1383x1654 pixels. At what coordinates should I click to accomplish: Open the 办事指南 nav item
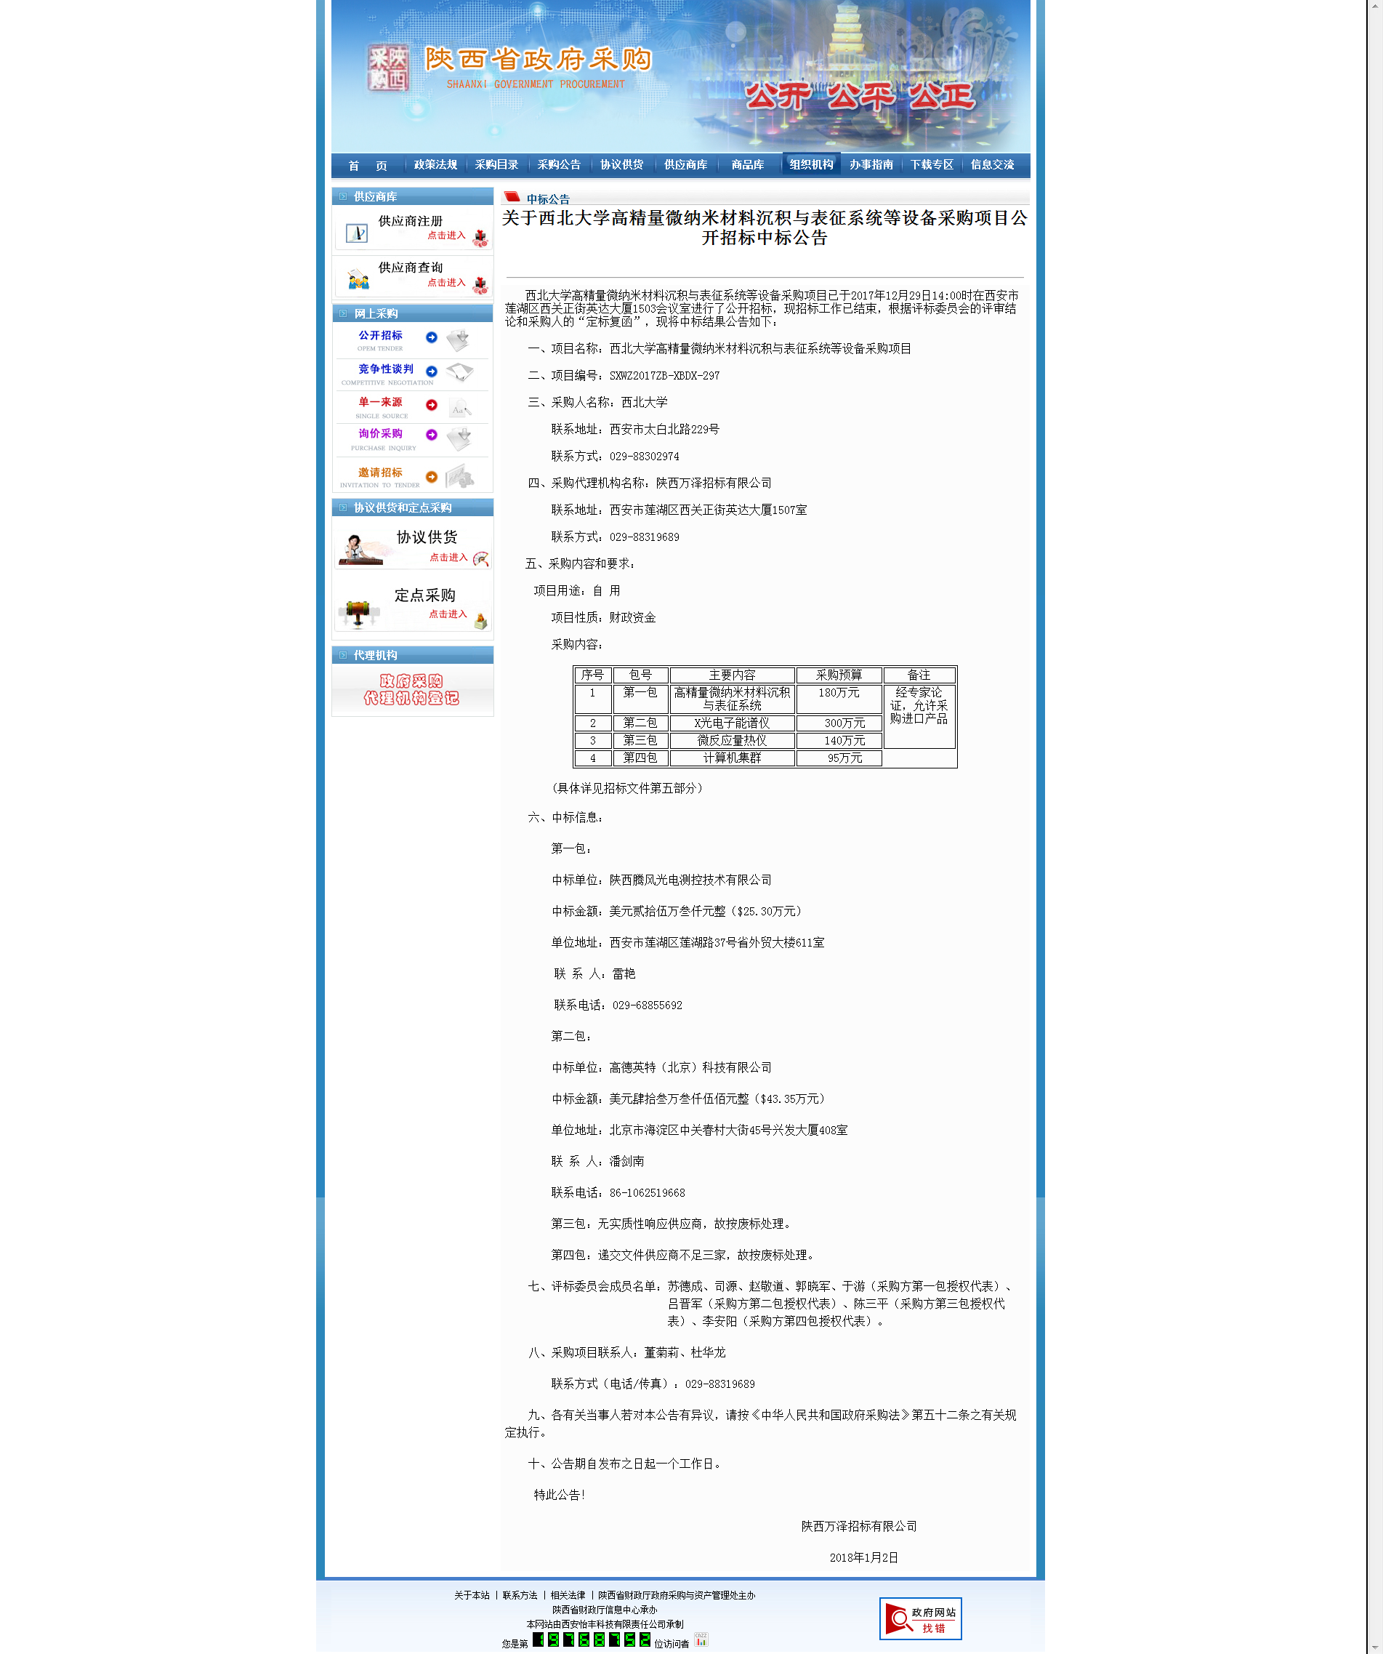[x=871, y=164]
